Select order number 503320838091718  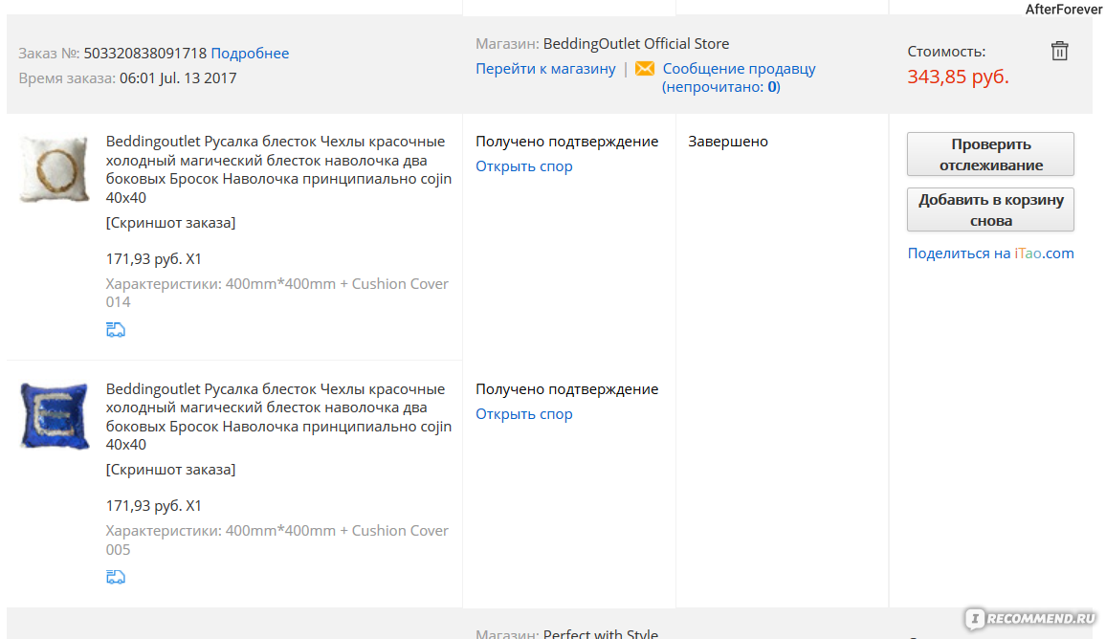tap(145, 54)
